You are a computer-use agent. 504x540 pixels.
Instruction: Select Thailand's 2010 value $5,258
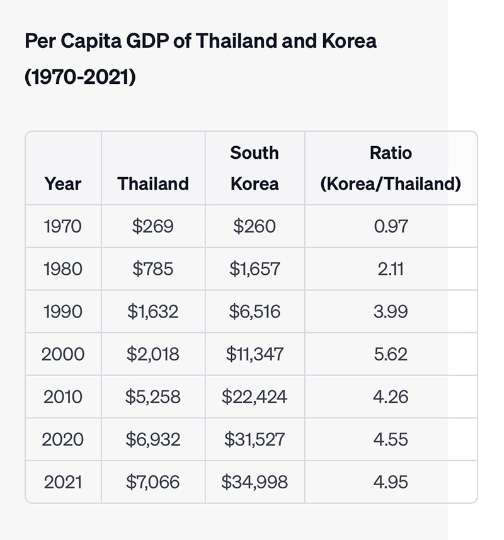[153, 397]
